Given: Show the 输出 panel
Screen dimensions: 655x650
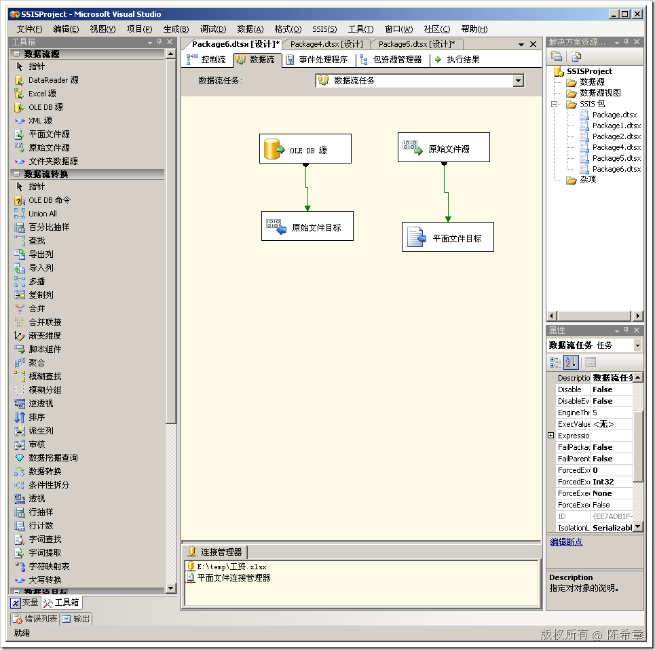Looking at the screenshot, I should (x=75, y=619).
